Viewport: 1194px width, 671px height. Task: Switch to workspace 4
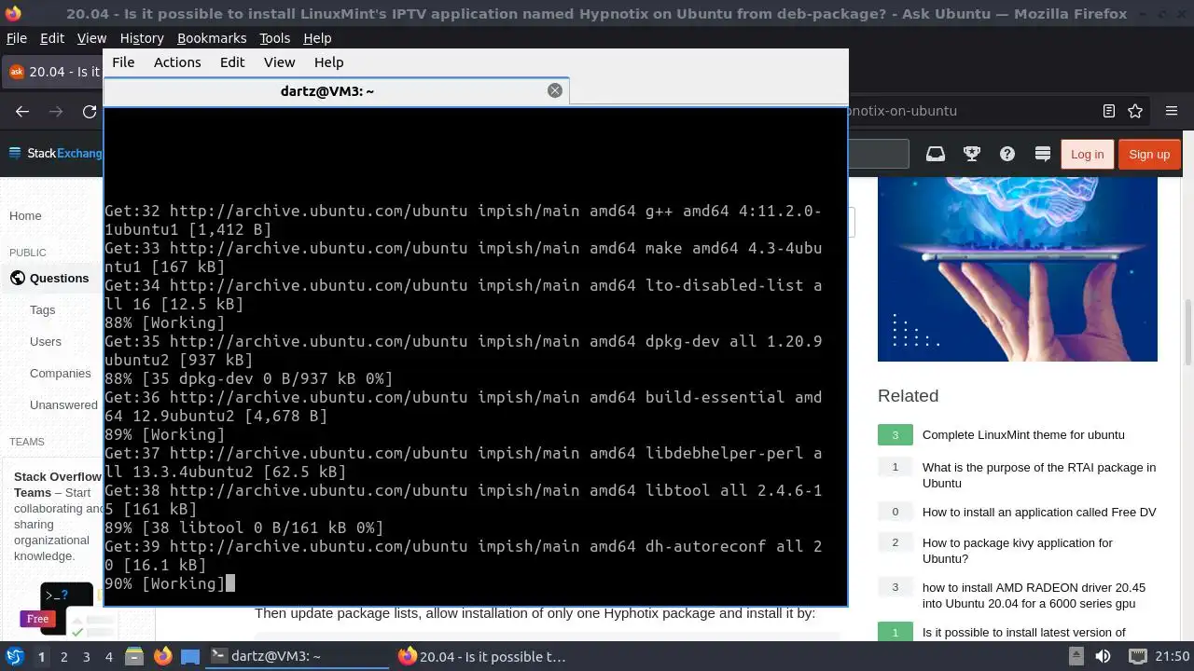point(108,656)
